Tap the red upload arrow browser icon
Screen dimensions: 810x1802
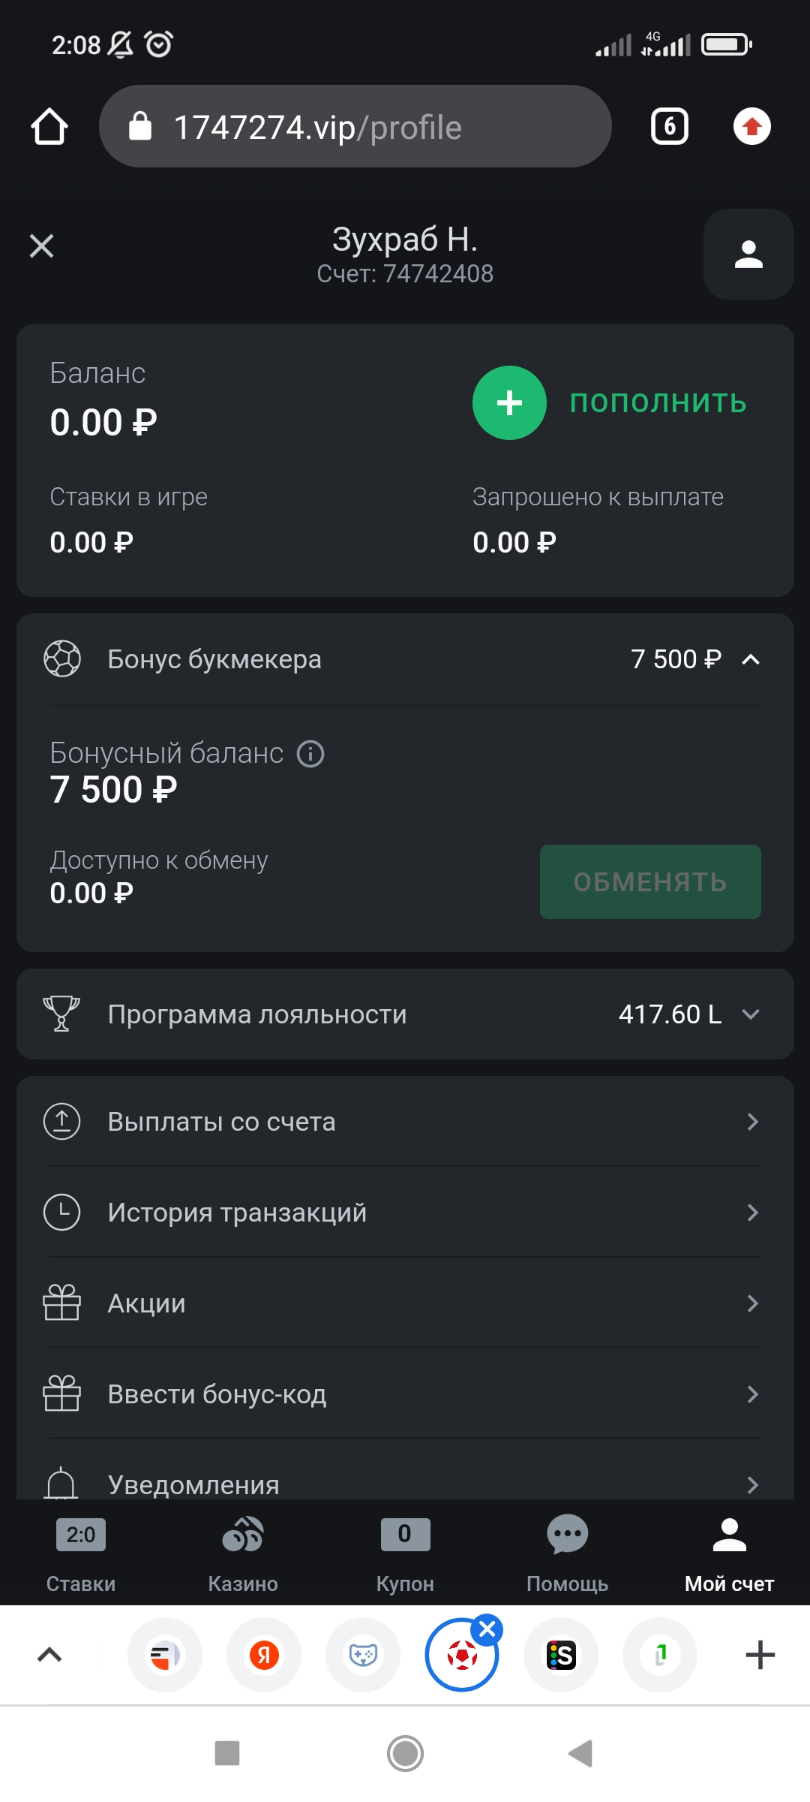coord(752,126)
